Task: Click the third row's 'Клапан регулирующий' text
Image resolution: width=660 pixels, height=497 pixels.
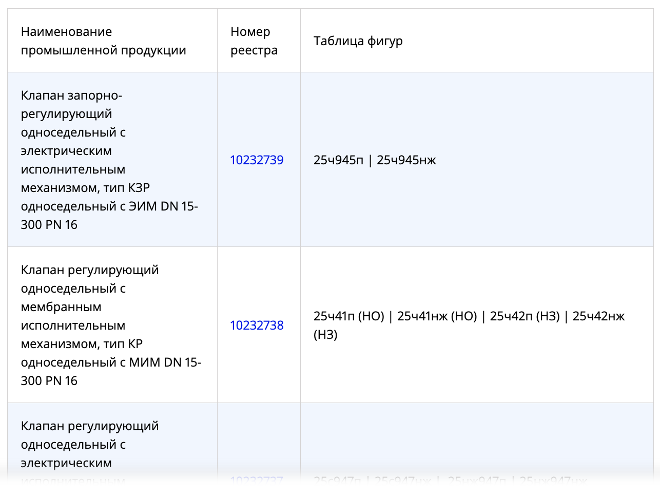Action: tap(90, 426)
